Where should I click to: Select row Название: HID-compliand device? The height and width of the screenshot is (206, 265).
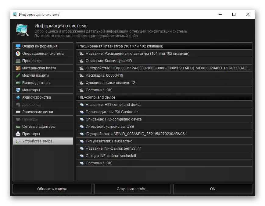[x=164, y=105]
